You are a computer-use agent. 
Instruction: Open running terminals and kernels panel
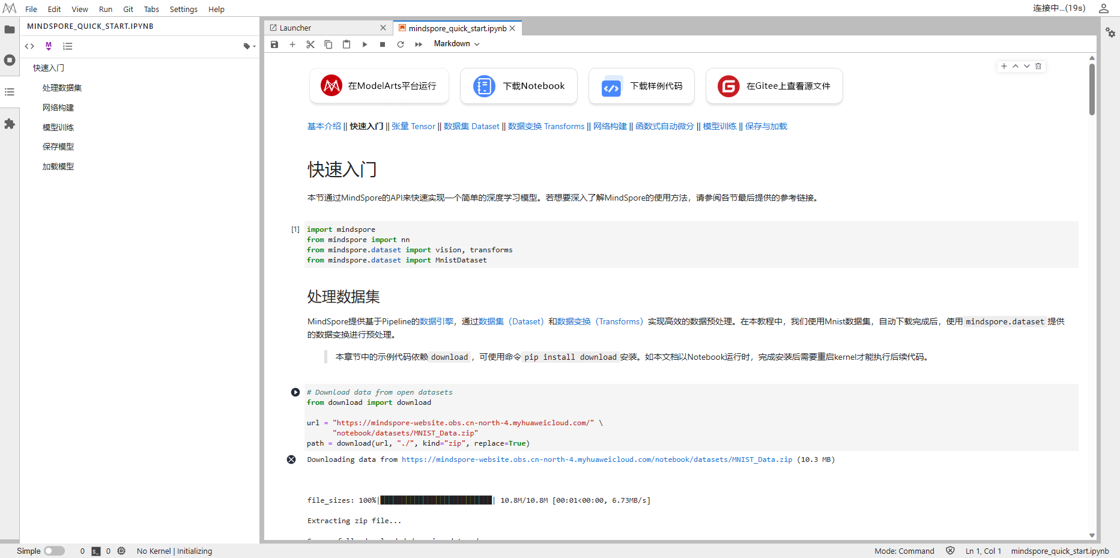click(10, 60)
